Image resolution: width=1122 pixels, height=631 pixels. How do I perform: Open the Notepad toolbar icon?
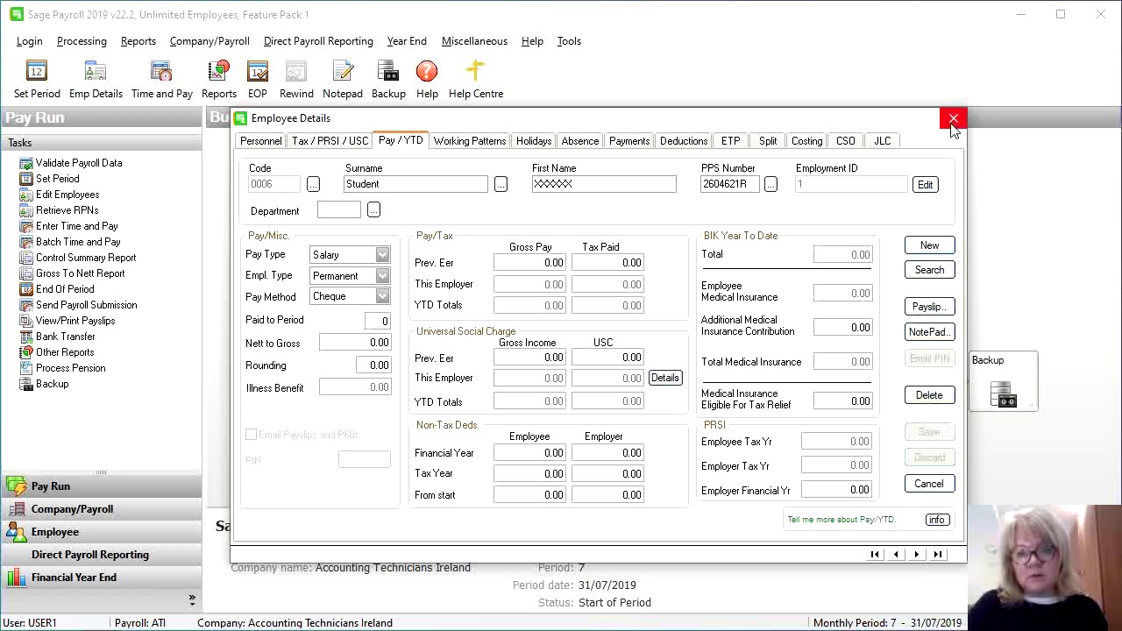(x=343, y=80)
